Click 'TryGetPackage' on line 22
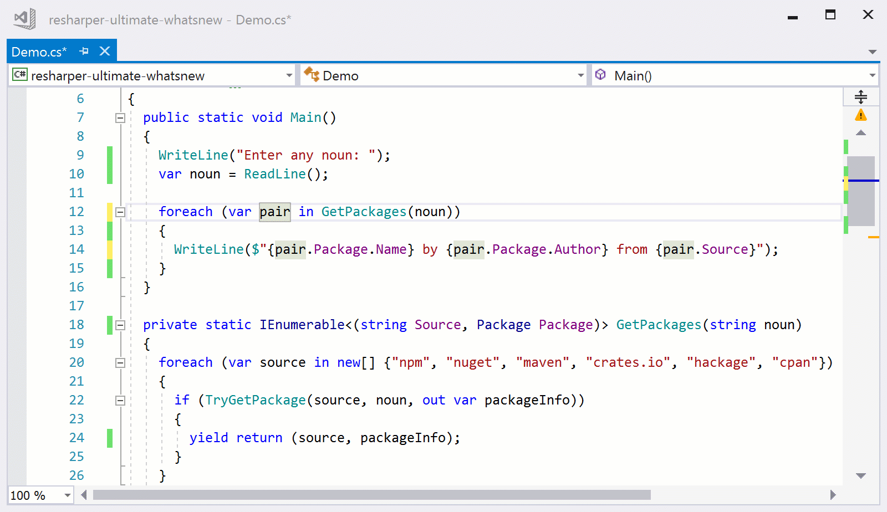This screenshot has width=887, height=512. (256, 400)
